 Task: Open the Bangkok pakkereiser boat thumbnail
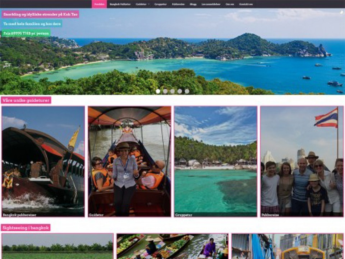43,162
